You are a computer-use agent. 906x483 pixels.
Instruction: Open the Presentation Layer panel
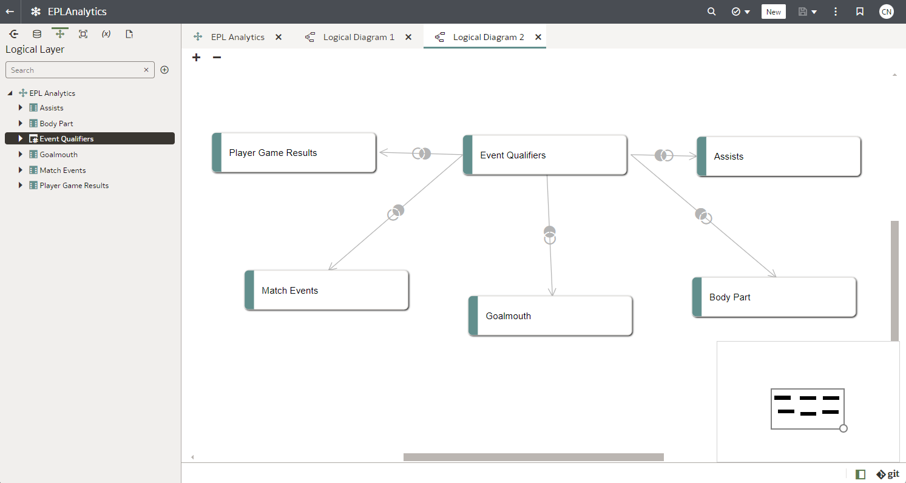pos(83,34)
